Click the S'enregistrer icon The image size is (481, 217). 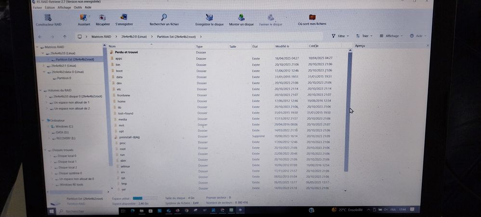[x=124, y=18]
